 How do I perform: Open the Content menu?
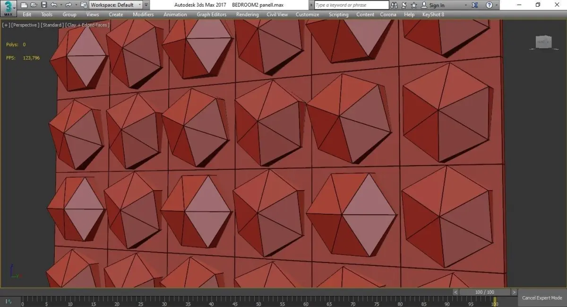click(365, 15)
